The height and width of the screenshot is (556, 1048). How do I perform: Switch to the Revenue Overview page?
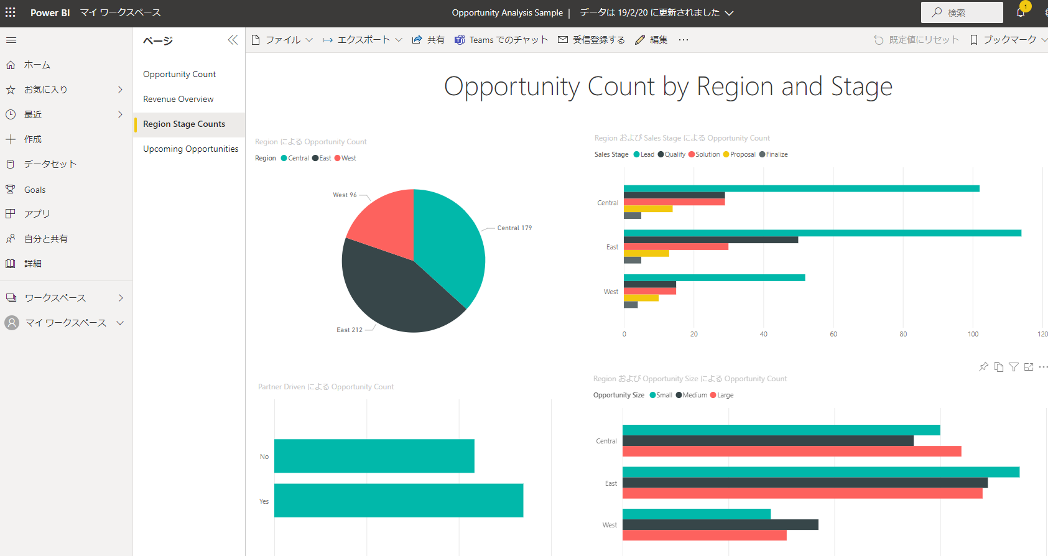[x=179, y=99]
